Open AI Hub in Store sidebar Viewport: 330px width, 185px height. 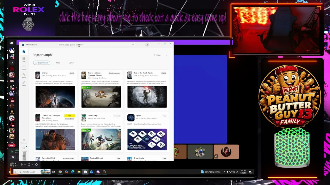click(24, 76)
